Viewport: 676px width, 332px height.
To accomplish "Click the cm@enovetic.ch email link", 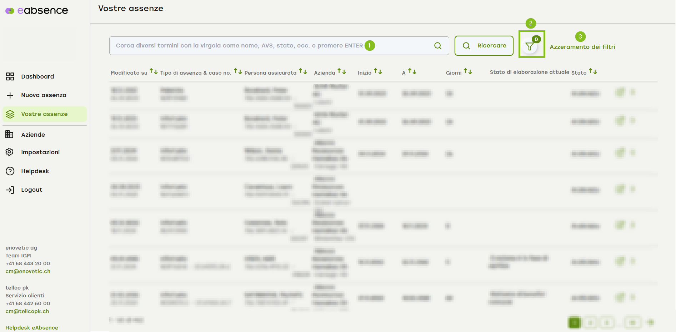I will point(28,271).
